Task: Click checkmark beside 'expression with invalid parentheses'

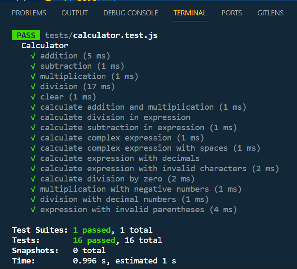Action: coord(33,210)
